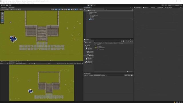Image resolution: width=183 pixels, height=103 pixels.
Task: Select the Rotate tool in Scene overlay
Action: [x=2, y=17]
